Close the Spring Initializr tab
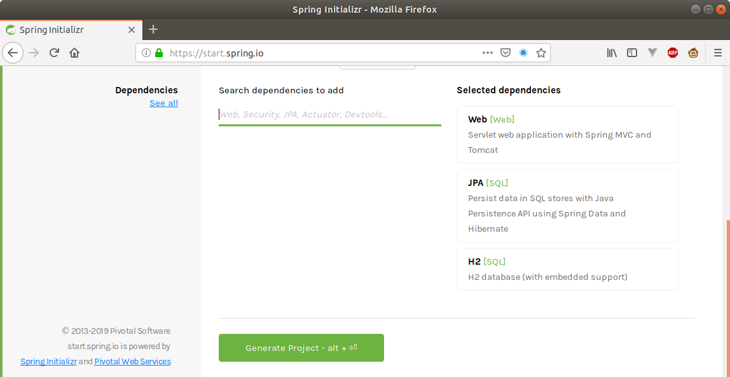730x377 pixels. click(131, 30)
